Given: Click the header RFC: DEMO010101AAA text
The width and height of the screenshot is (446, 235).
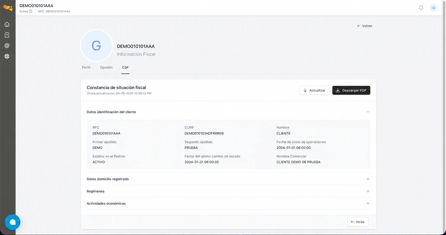Looking at the screenshot, I should [x=54, y=11].
